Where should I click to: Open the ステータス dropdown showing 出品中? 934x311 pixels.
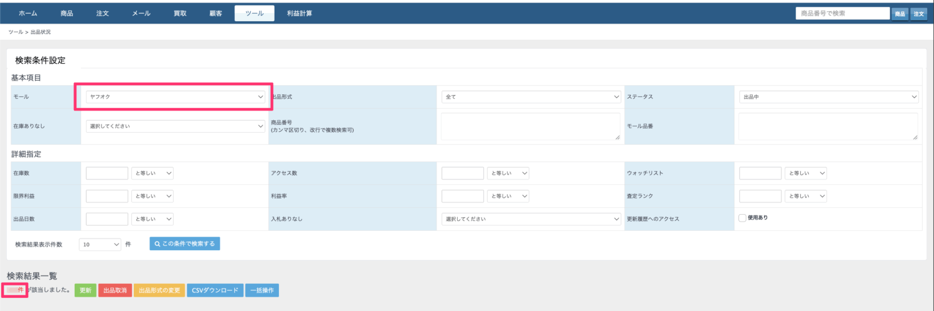pyautogui.click(x=829, y=97)
